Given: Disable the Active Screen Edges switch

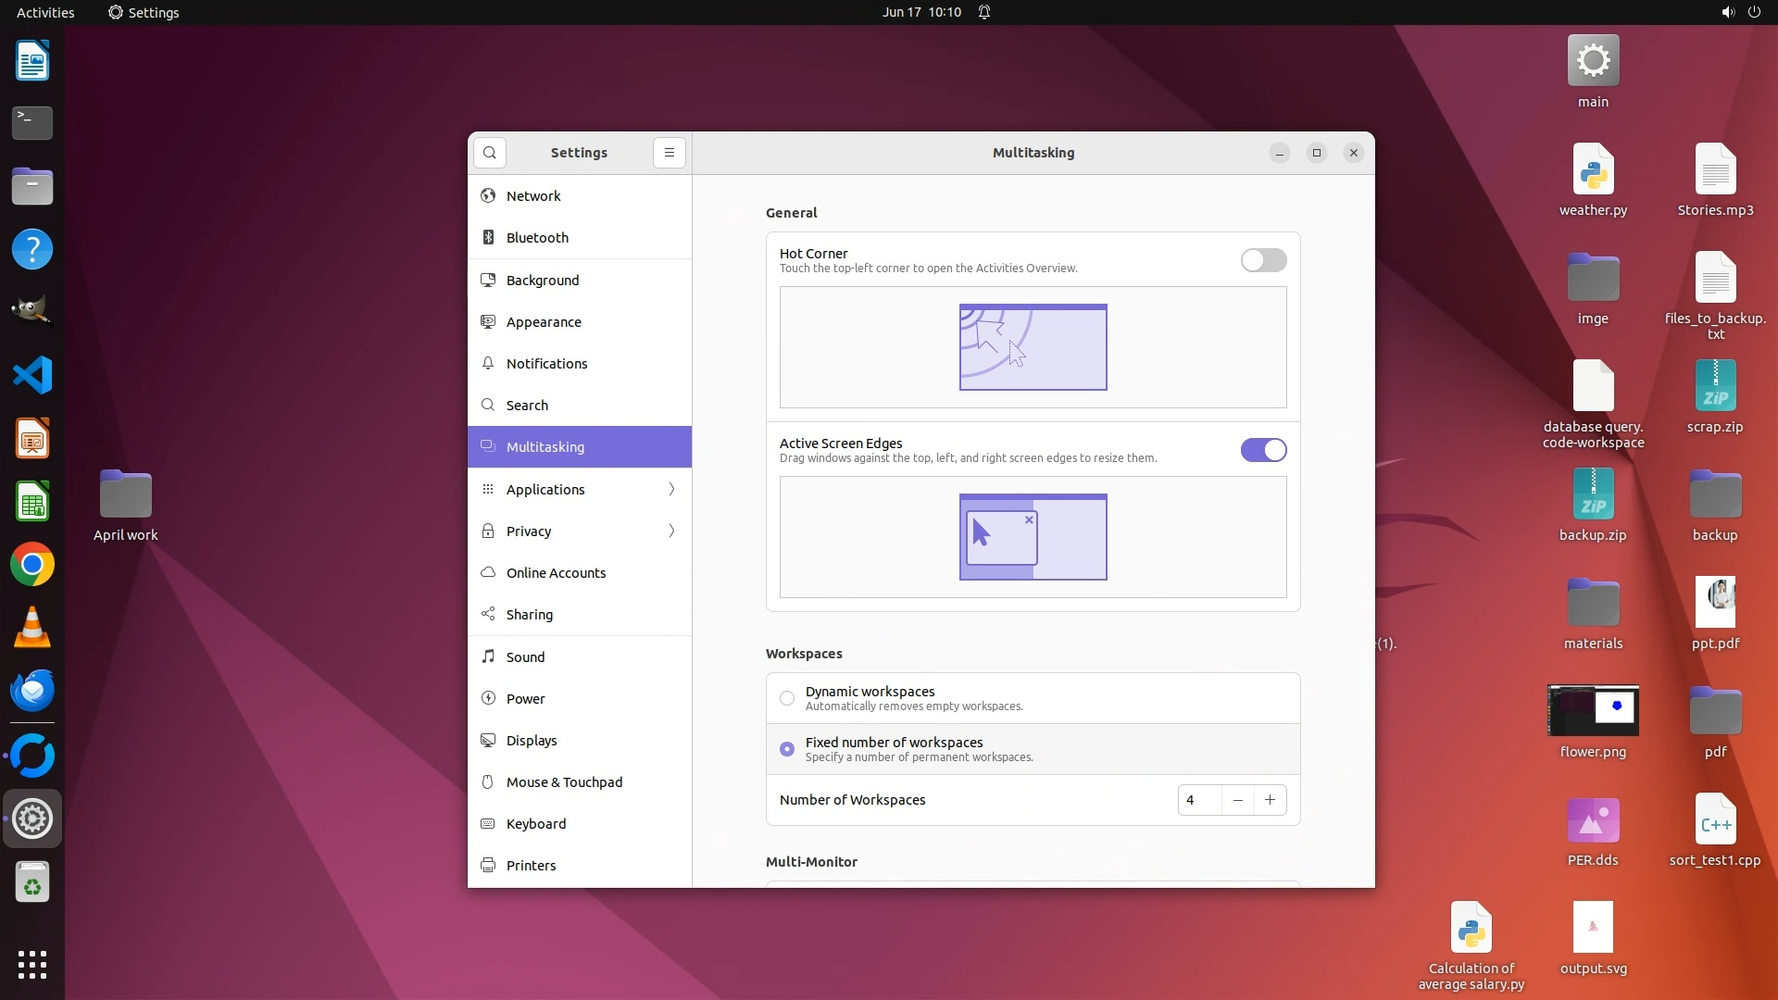Looking at the screenshot, I should (x=1263, y=450).
